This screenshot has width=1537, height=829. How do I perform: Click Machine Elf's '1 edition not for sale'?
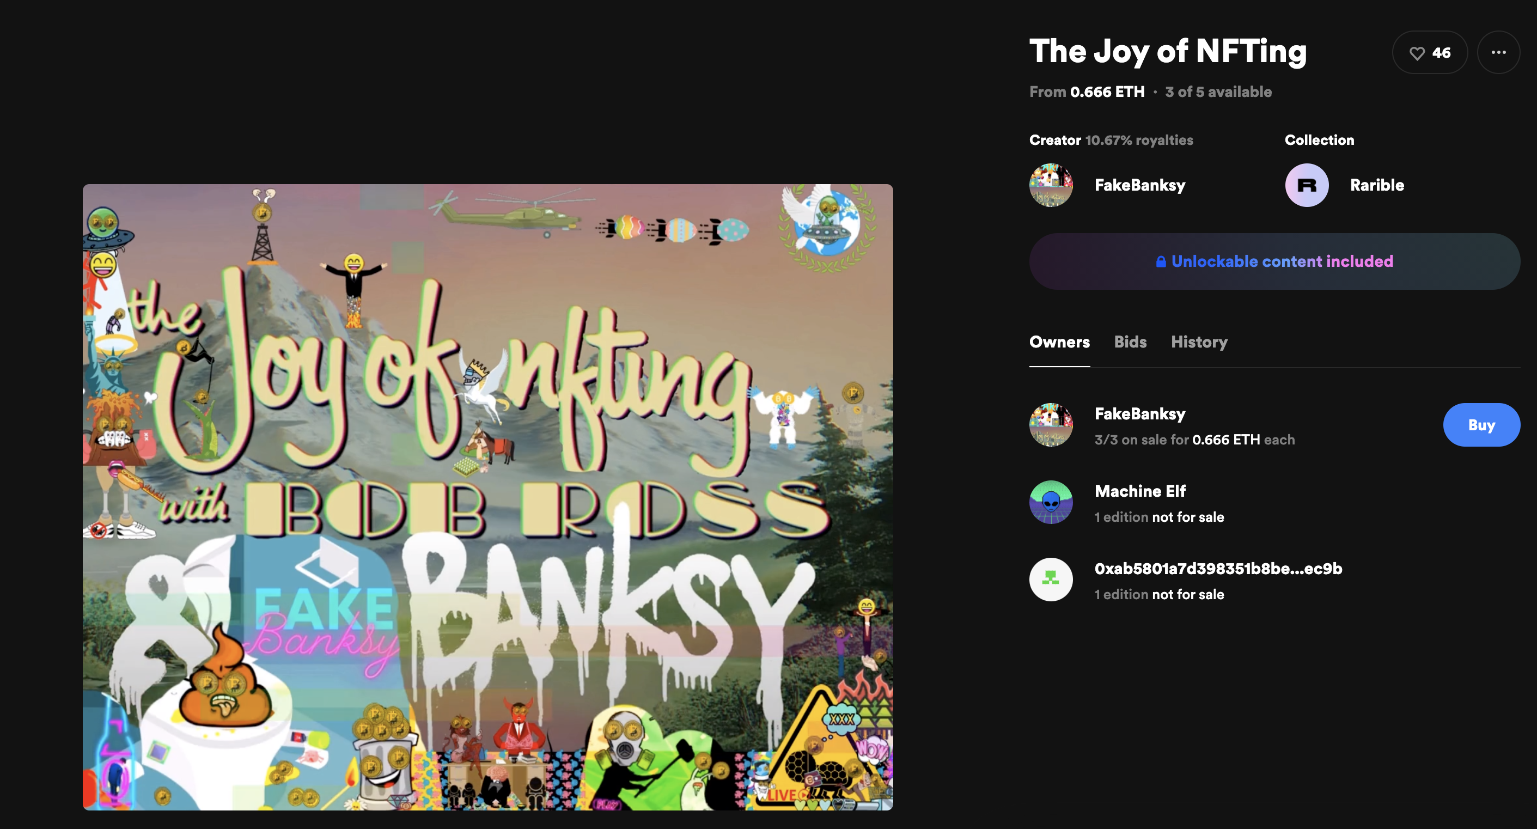pos(1158,517)
